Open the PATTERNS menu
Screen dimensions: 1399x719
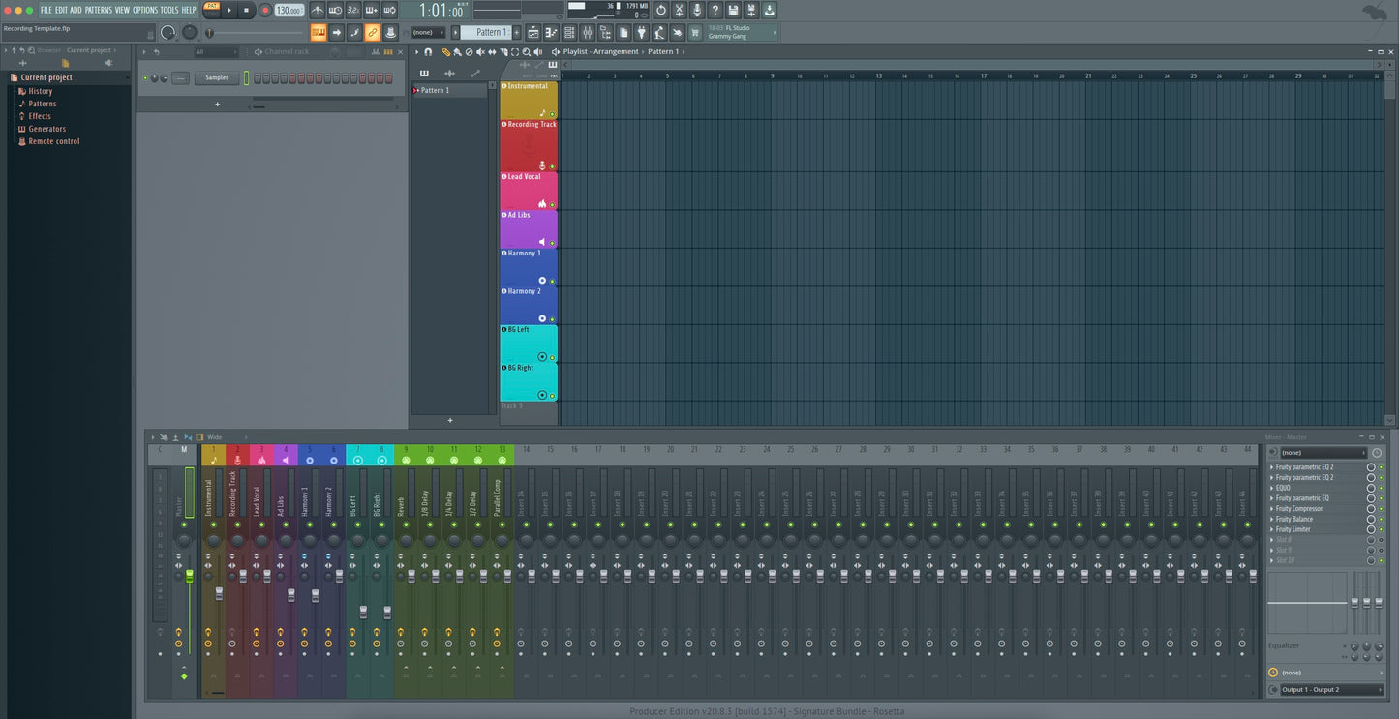[100, 9]
